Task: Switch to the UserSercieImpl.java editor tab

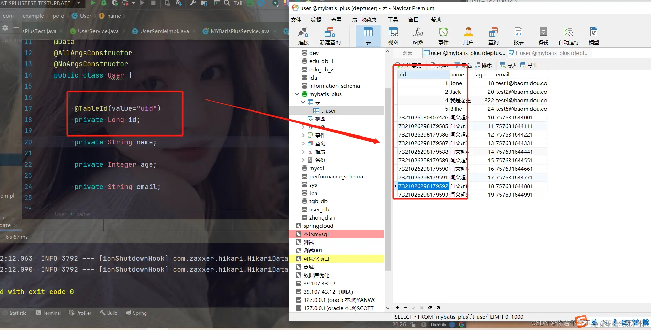Action: (x=164, y=31)
